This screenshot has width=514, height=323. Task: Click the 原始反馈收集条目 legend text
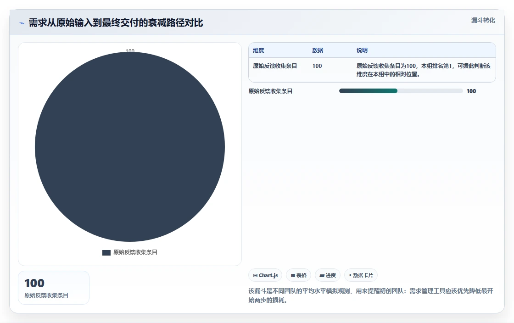click(135, 252)
